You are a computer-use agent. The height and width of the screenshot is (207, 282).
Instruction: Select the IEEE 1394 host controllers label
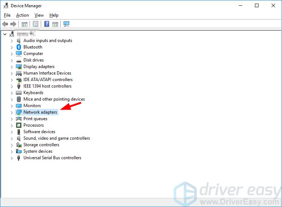click(x=47, y=86)
